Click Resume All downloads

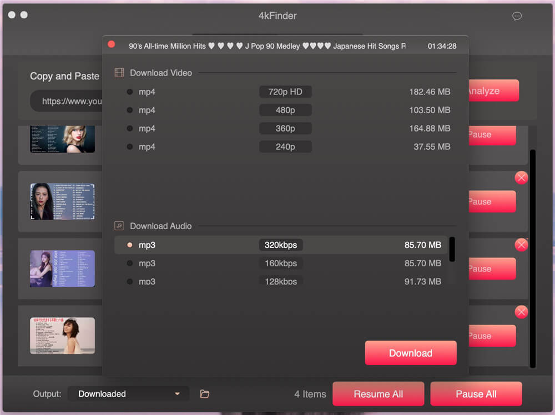coord(378,394)
